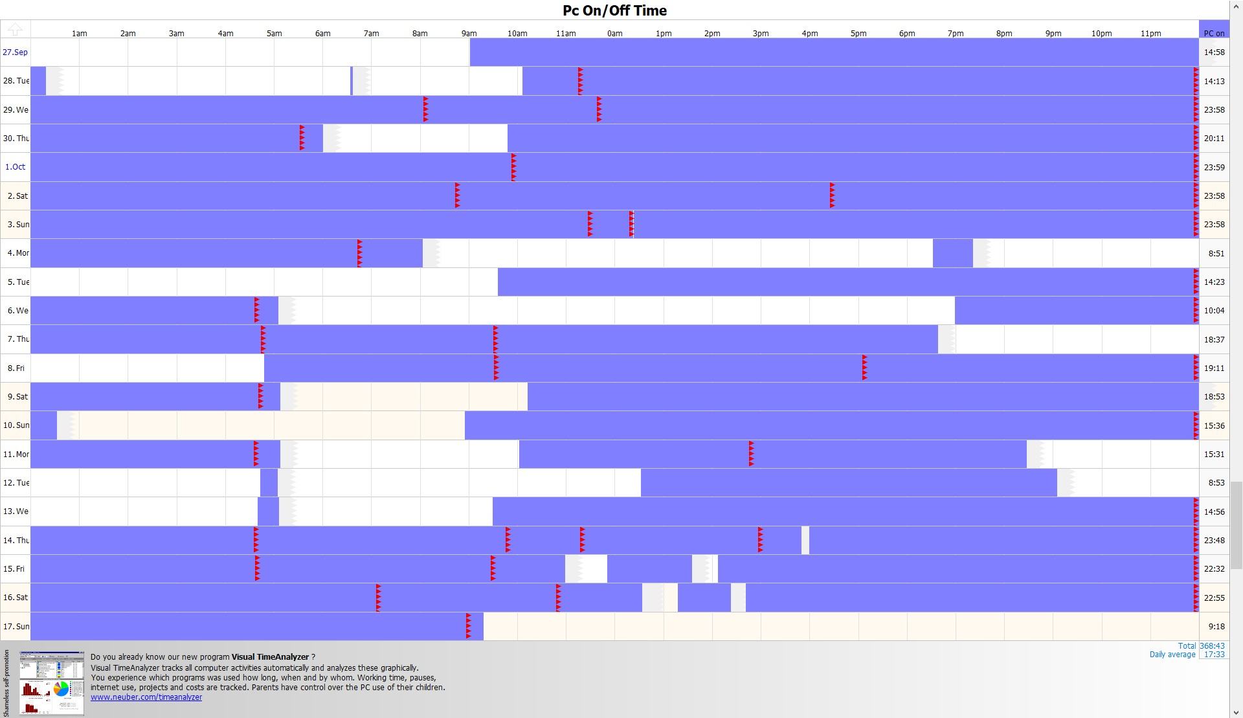
Task: Select the 30.Thu date row label
Action: [x=15, y=139]
